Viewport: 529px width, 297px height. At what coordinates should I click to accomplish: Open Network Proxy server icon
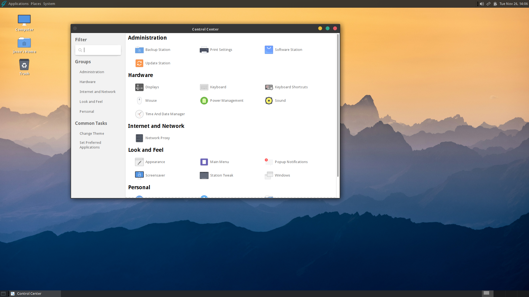[139, 138]
